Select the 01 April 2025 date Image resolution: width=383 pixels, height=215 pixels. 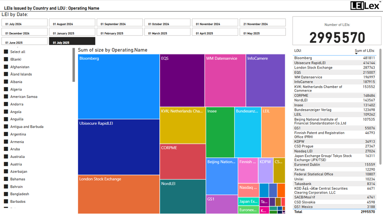point(215,32)
